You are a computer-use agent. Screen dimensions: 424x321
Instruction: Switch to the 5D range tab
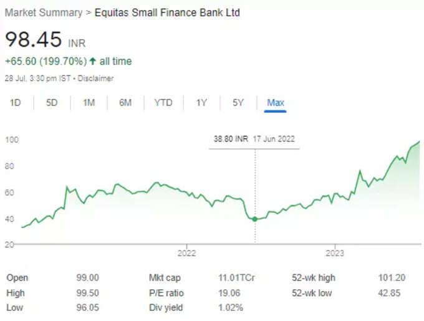click(52, 103)
